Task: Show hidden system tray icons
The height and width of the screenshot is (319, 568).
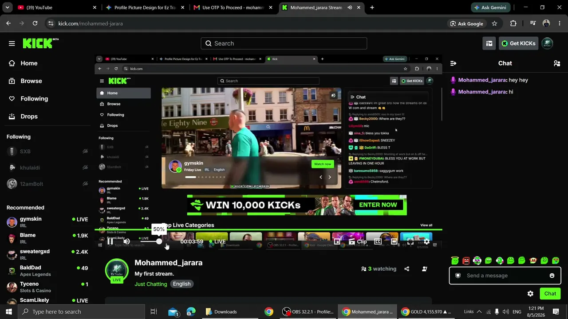Action: click(x=480, y=311)
